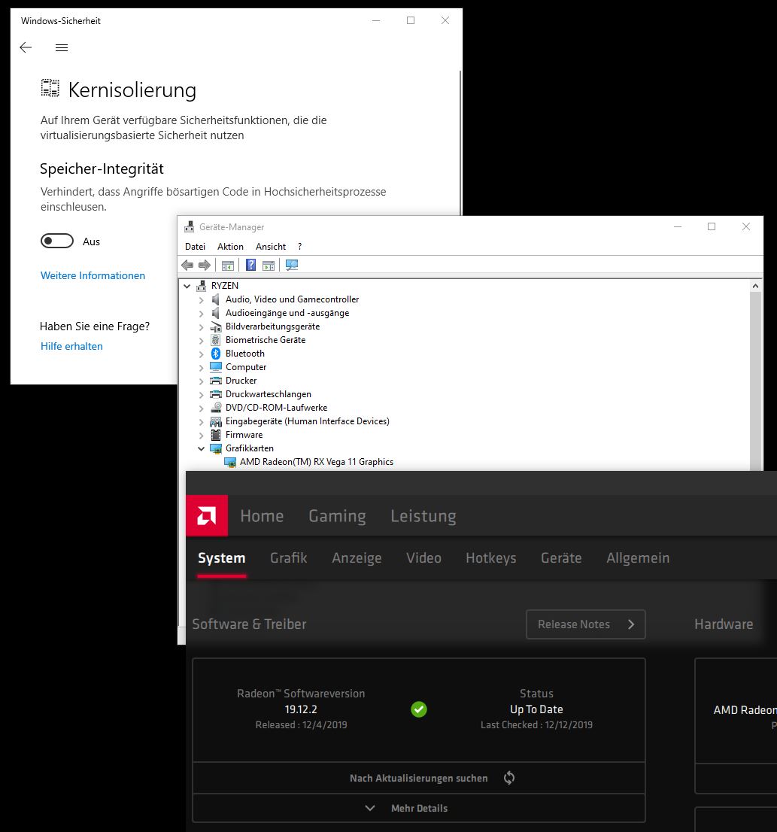Viewport: 777px width, 832px height.
Task: Open the Leistung tab
Action: pos(423,516)
